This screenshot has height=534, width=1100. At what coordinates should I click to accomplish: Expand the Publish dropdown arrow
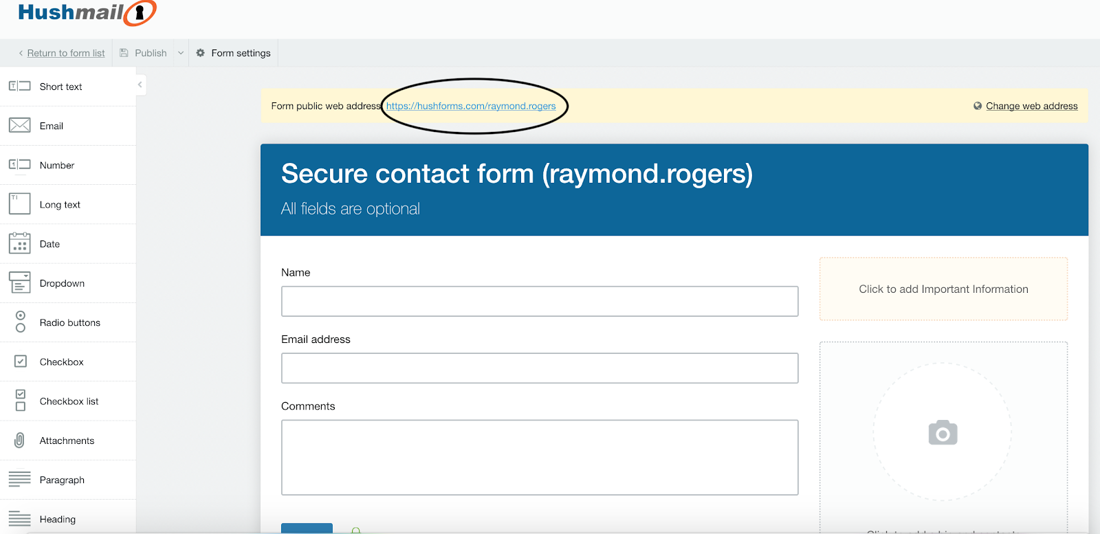coord(181,53)
